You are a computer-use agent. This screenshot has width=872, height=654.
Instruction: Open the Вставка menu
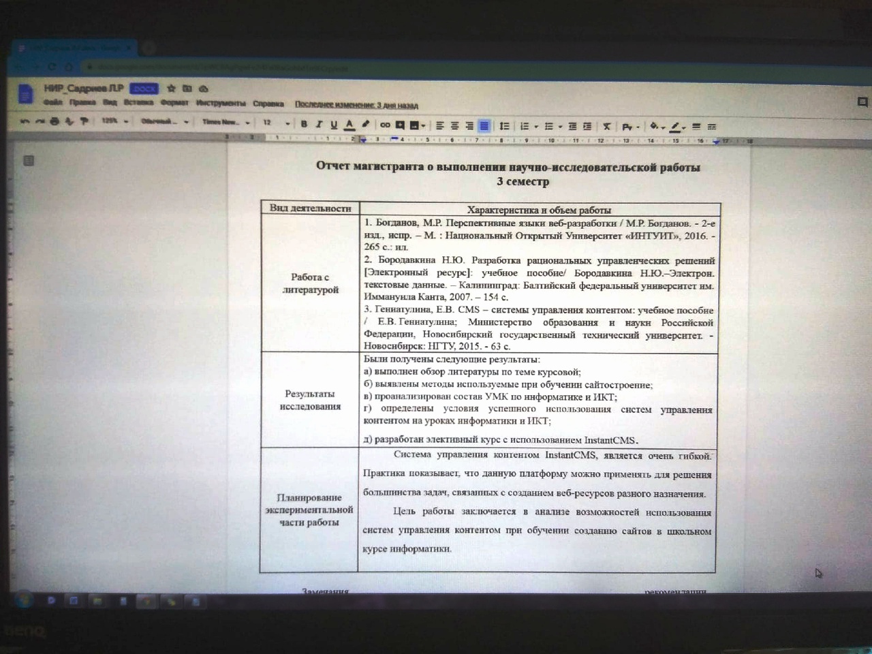tap(138, 103)
